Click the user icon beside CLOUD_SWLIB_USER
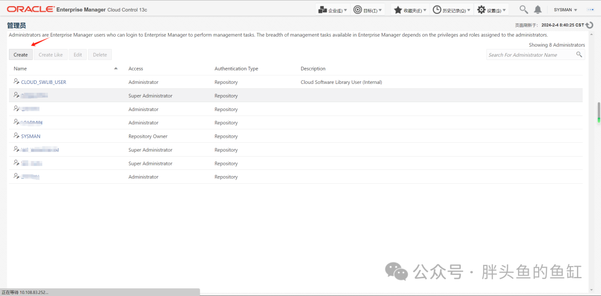This screenshot has height=296, width=601. click(x=16, y=82)
